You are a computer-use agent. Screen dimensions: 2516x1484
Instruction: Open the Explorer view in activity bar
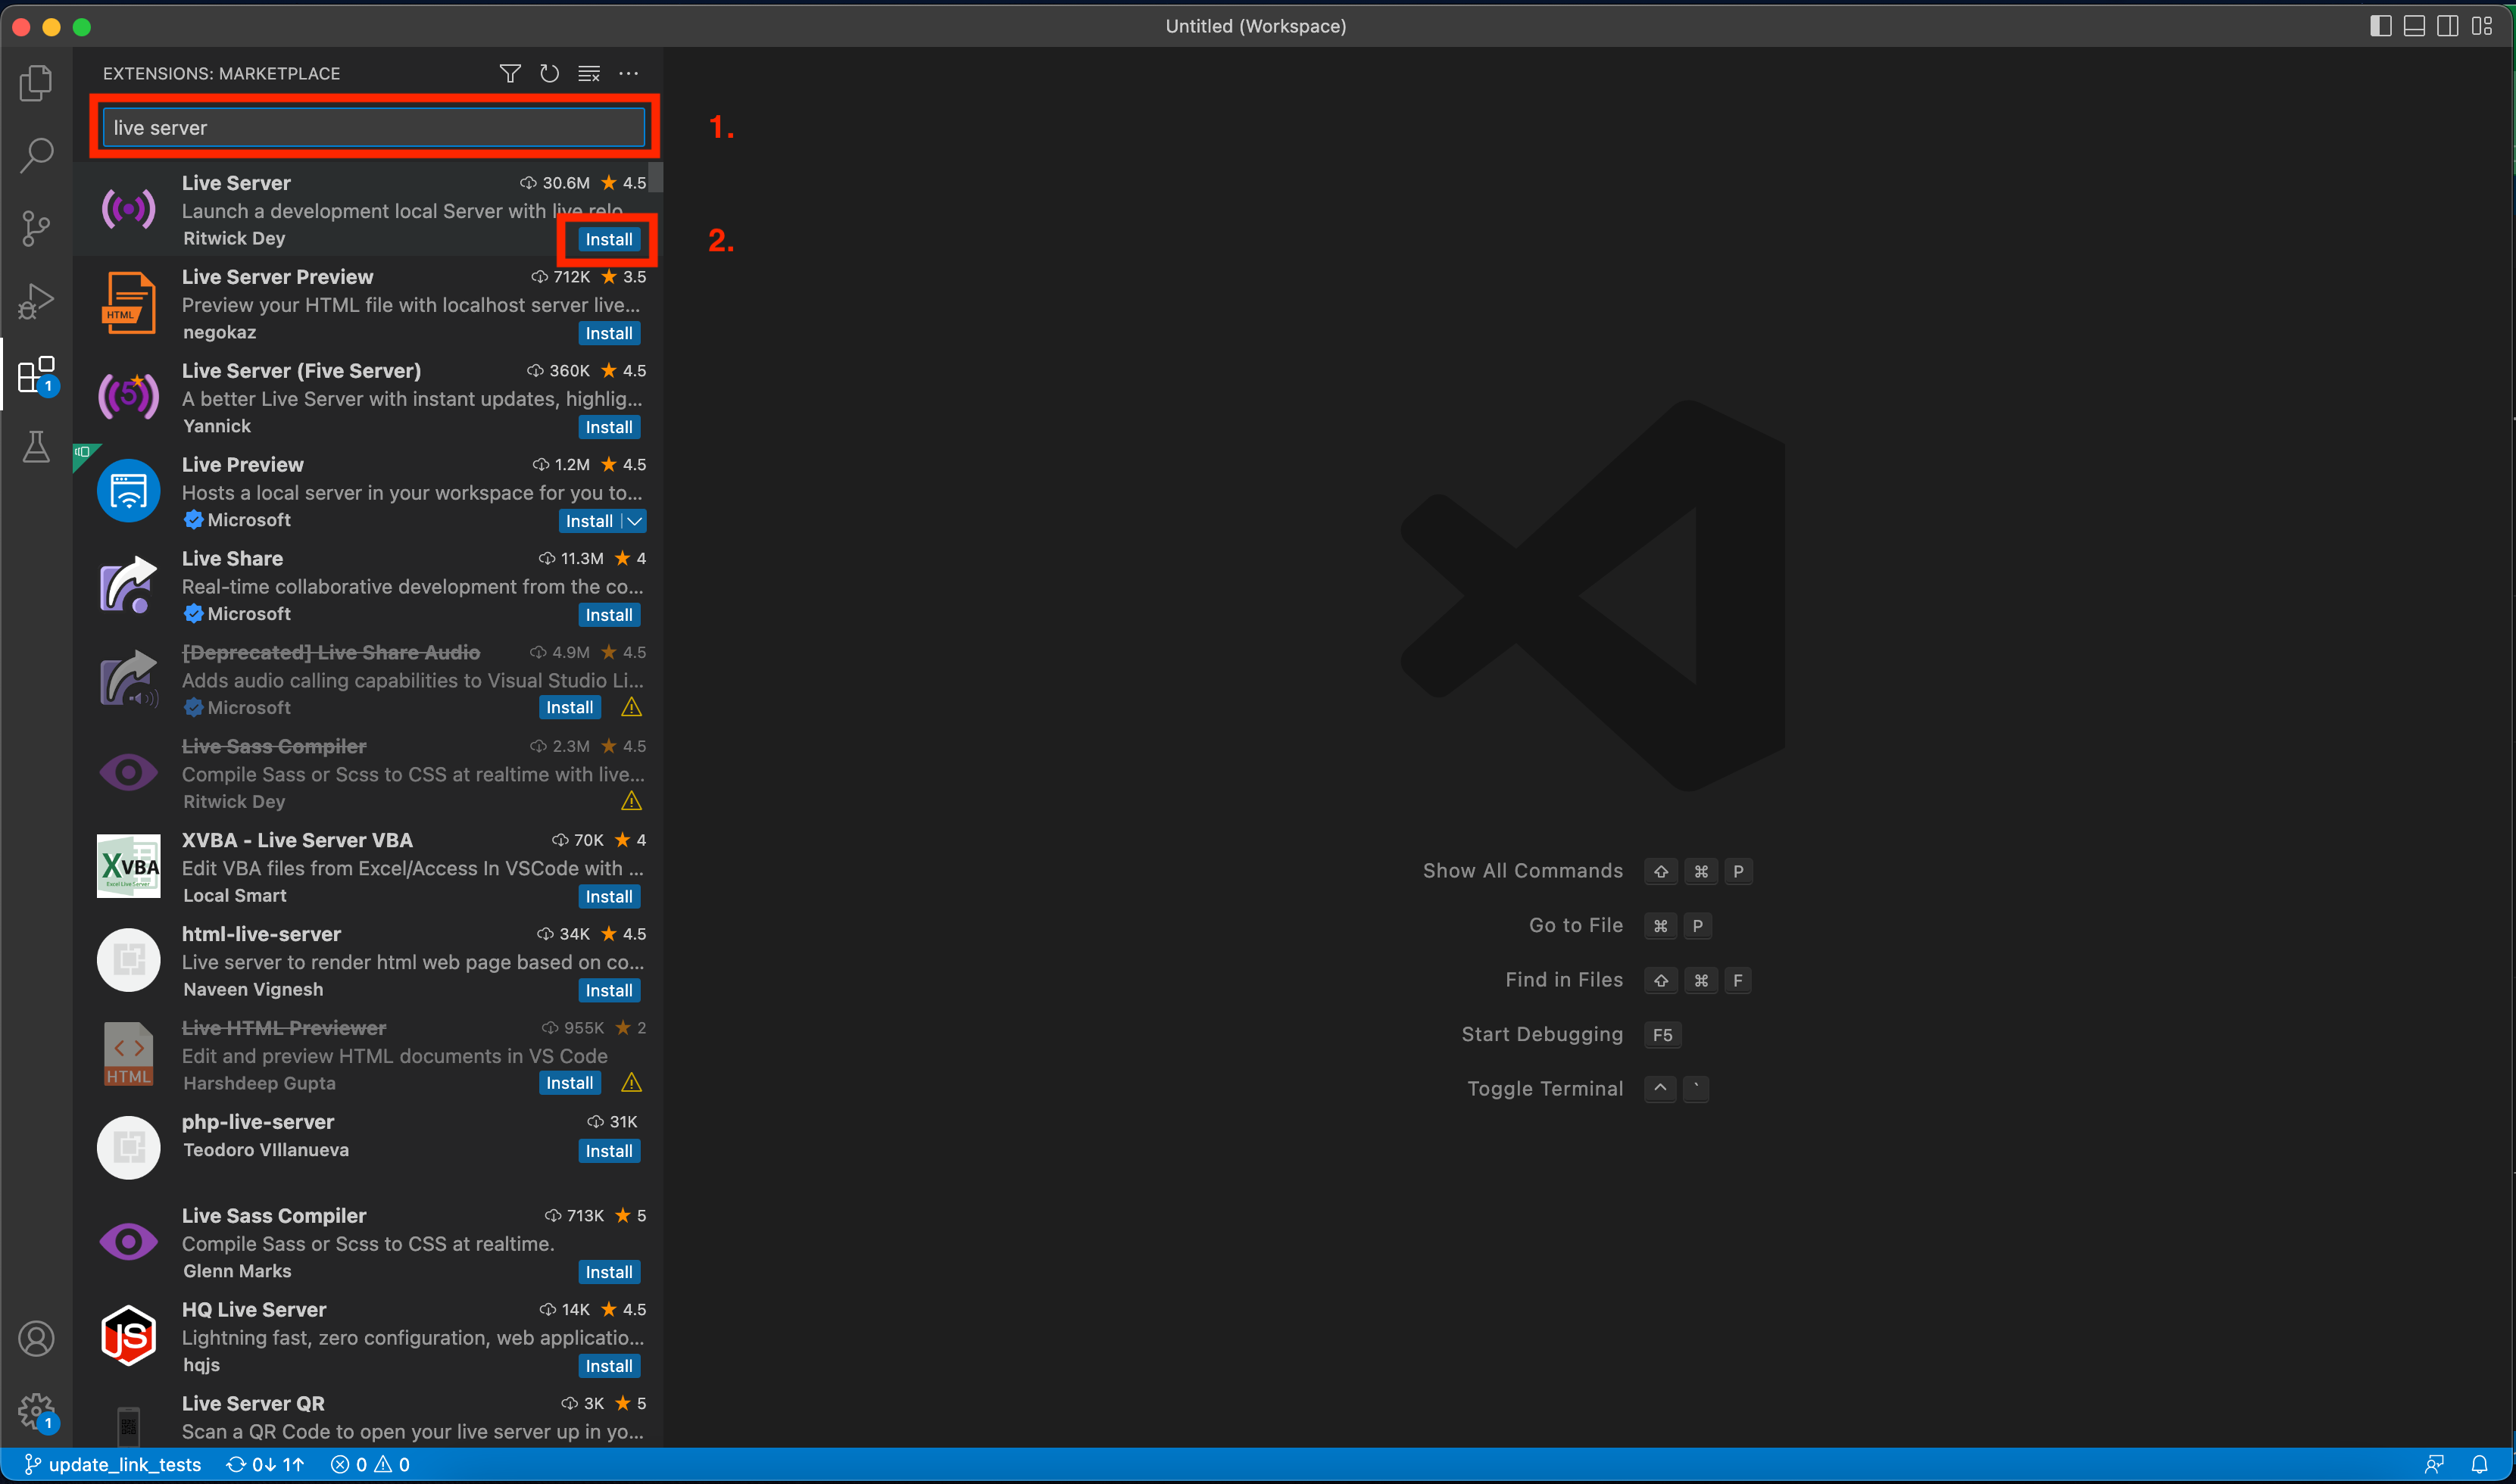pyautogui.click(x=36, y=83)
